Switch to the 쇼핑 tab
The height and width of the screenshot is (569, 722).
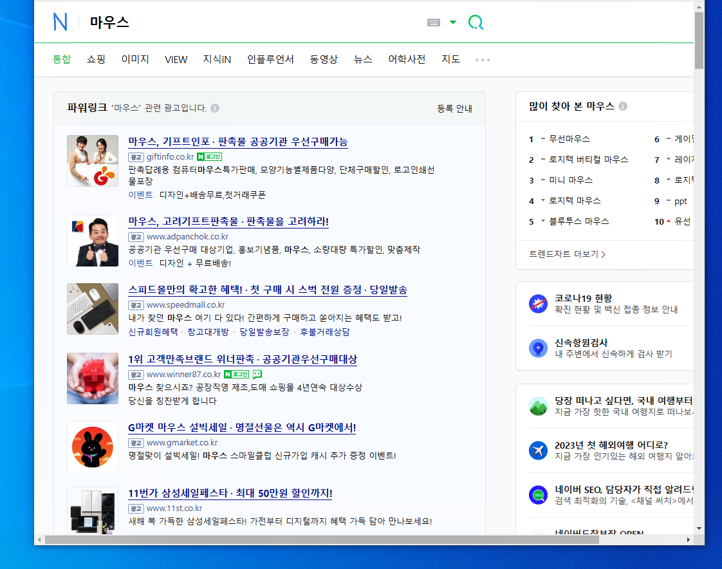click(x=97, y=59)
